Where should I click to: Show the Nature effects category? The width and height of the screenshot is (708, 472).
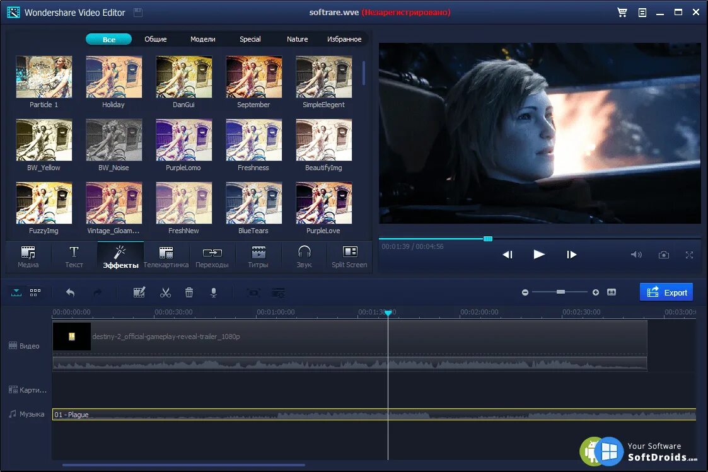297,39
